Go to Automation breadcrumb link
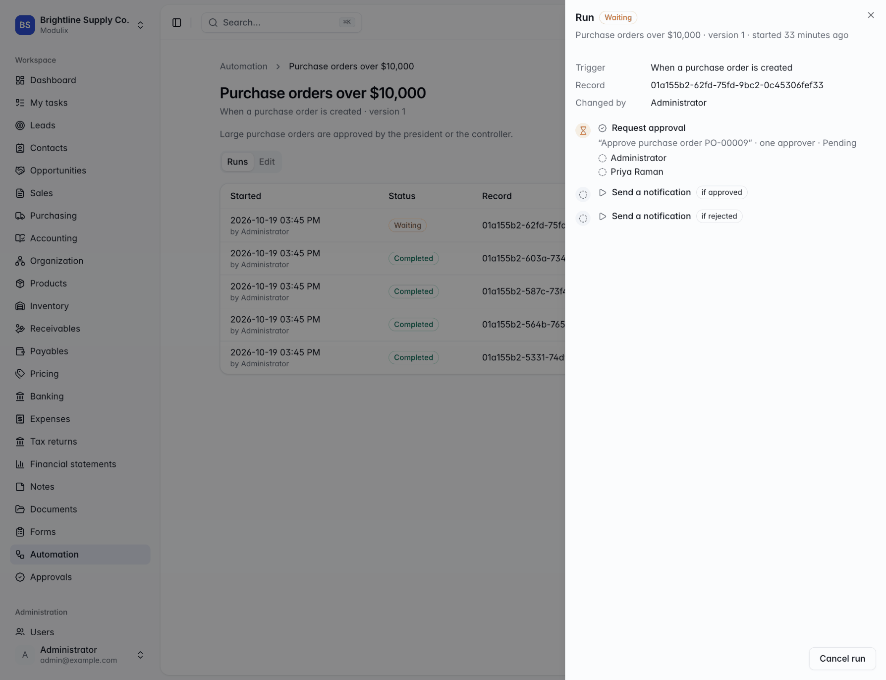Image resolution: width=886 pixels, height=680 pixels. (x=243, y=66)
